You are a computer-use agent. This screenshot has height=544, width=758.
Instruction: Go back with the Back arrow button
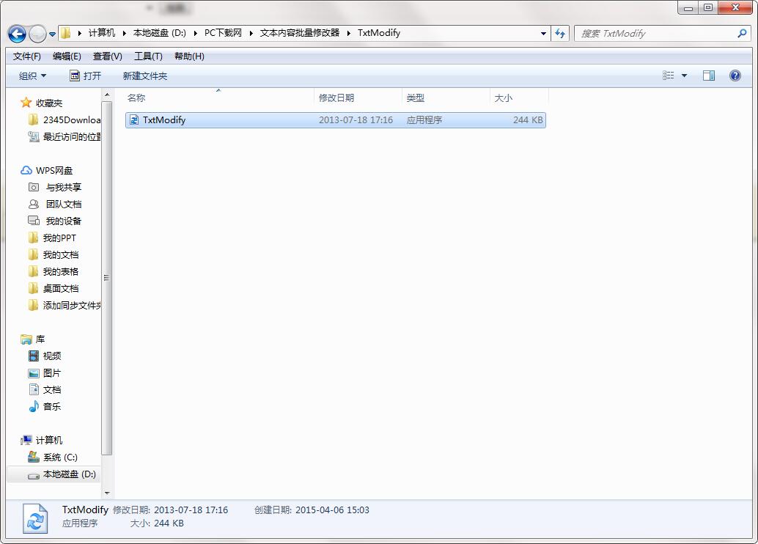(x=17, y=34)
